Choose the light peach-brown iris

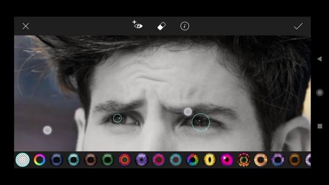click(261, 160)
